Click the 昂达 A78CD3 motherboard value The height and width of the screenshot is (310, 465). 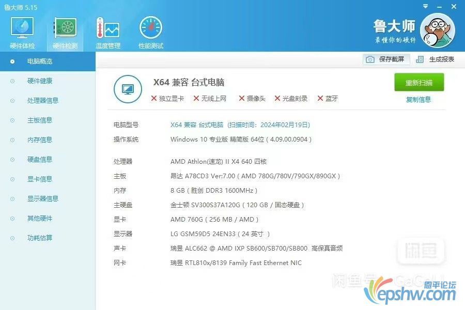255,176
